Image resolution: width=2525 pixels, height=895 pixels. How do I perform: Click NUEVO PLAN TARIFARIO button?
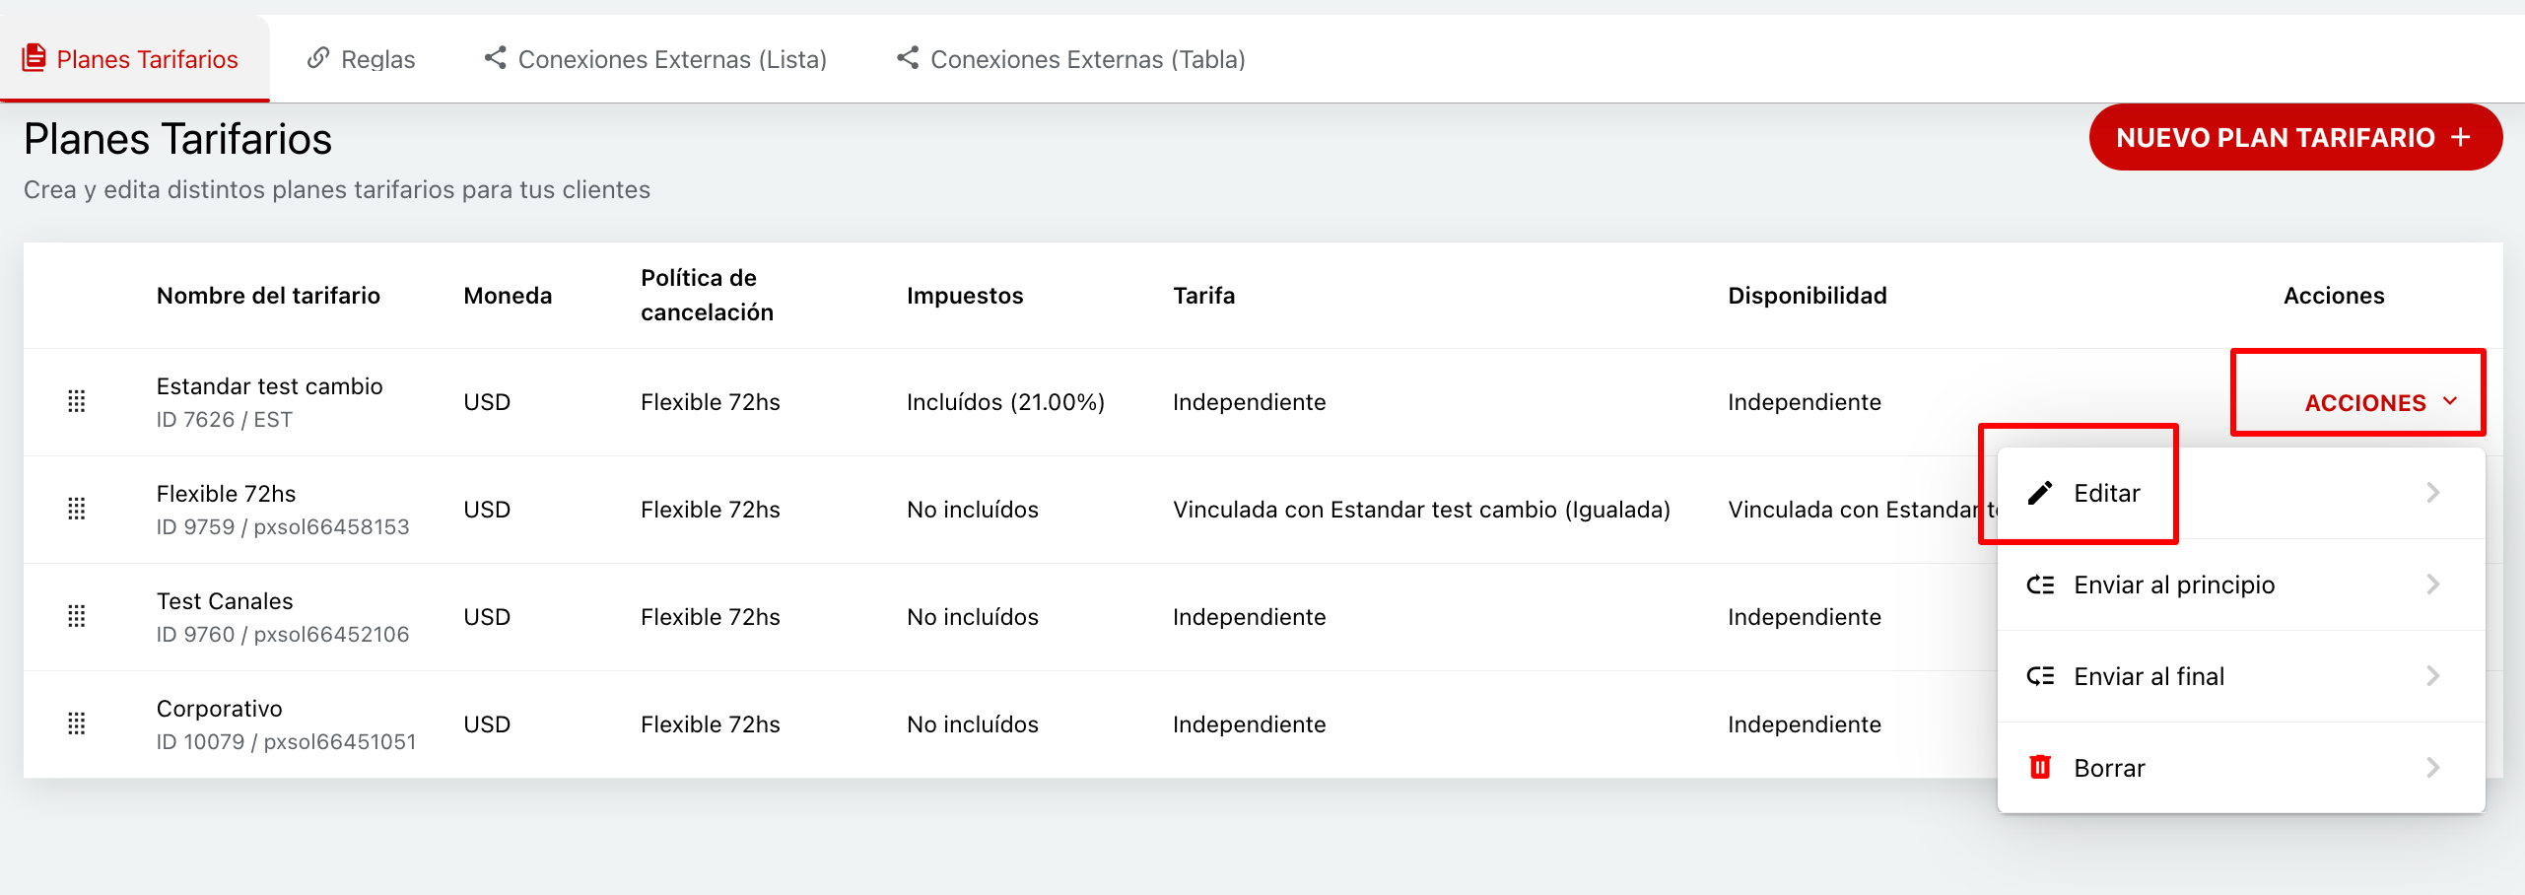tap(2294, 137)
